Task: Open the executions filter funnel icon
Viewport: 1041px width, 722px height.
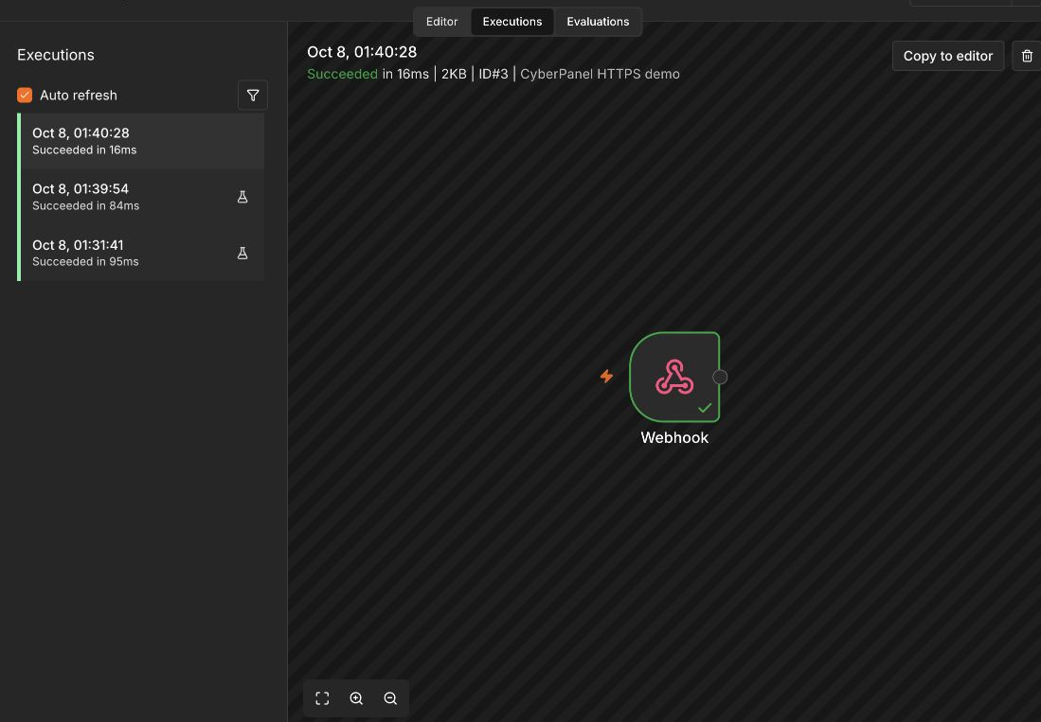Action: (253, 96)
